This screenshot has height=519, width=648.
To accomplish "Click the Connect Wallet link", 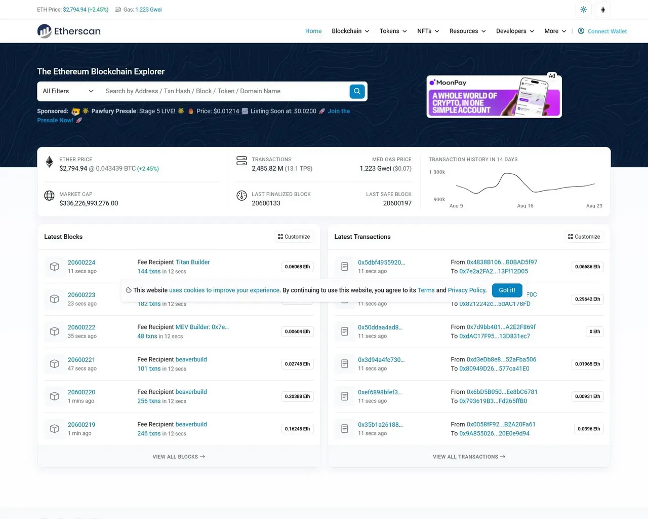I will (x=607, y=31).
